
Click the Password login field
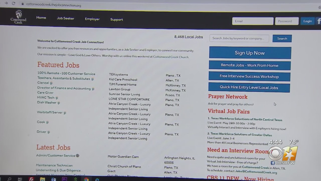coord(287,21)
